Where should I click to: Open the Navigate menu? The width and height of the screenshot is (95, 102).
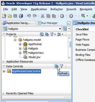86,9
